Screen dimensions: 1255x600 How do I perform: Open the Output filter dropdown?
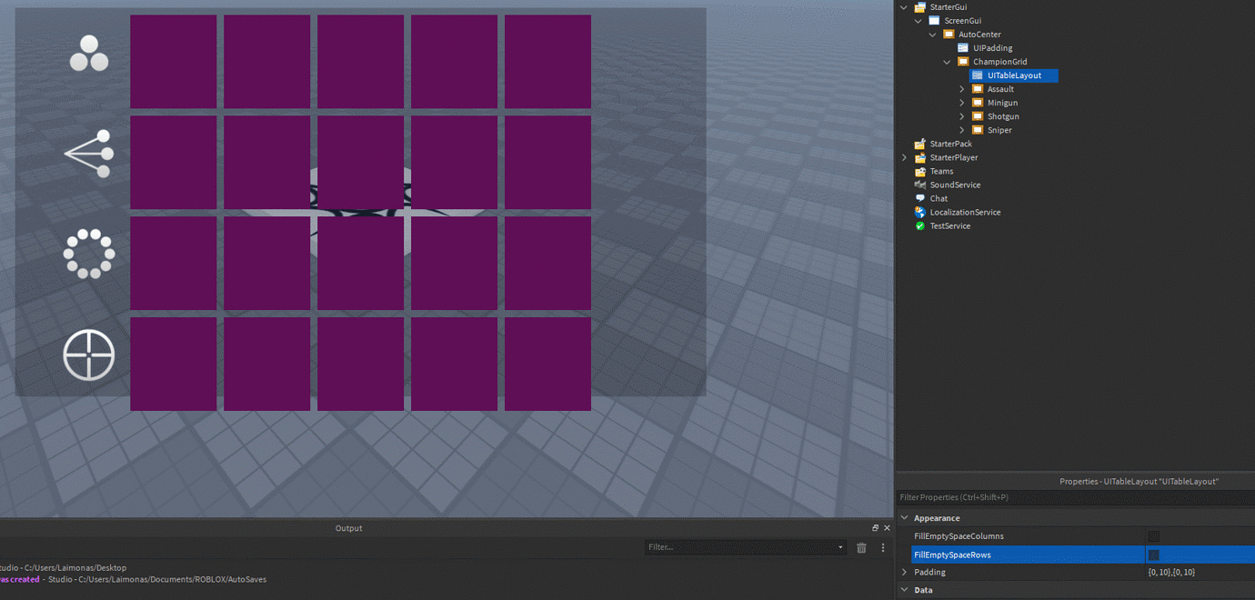click(841, 546)
